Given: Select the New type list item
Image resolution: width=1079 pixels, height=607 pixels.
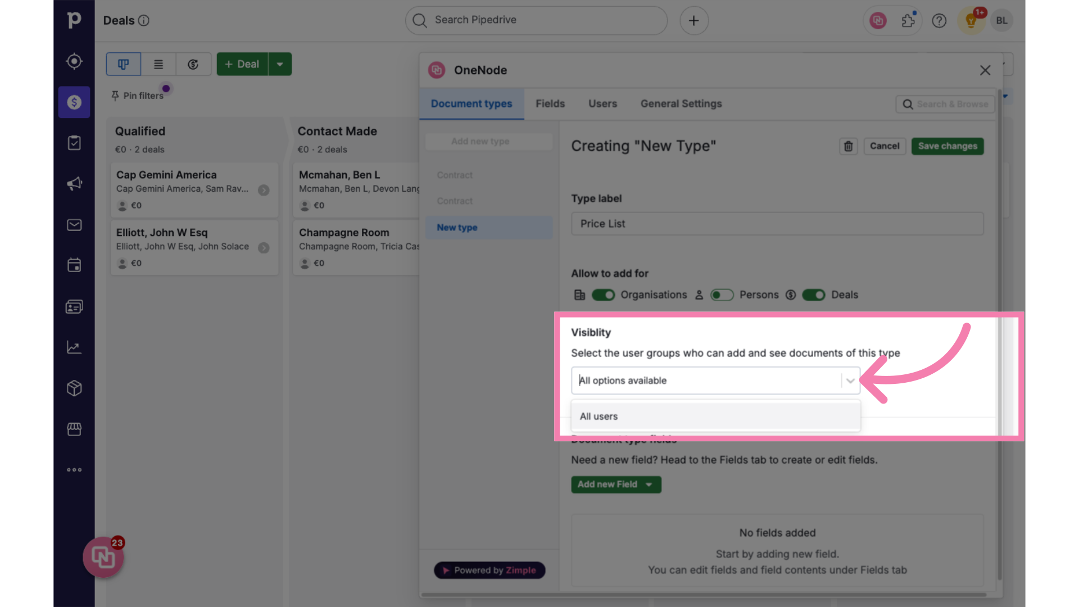Looking at the screenshot, I should point(489,228).
